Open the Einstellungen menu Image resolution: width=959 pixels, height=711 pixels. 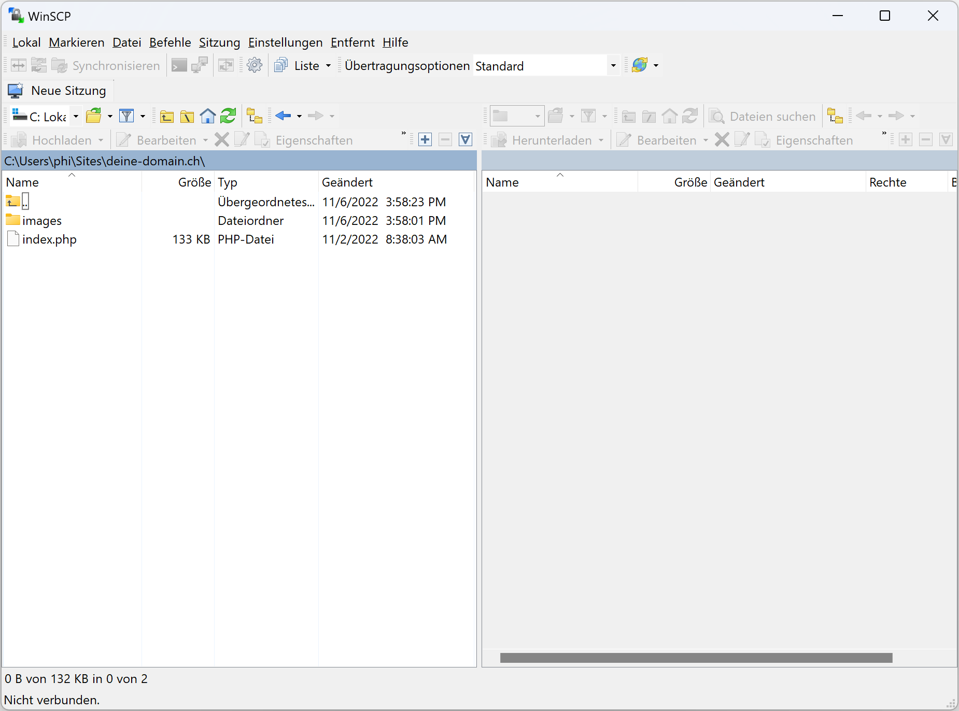[x=285, y=42]
